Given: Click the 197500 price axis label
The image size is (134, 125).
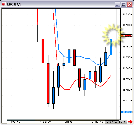Looking at the screenshot, I should (127, 57).
